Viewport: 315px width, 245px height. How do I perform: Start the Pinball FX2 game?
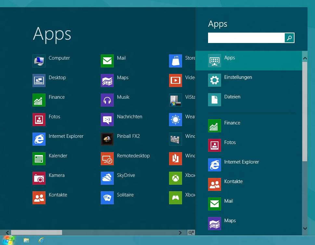coord(120,139)
